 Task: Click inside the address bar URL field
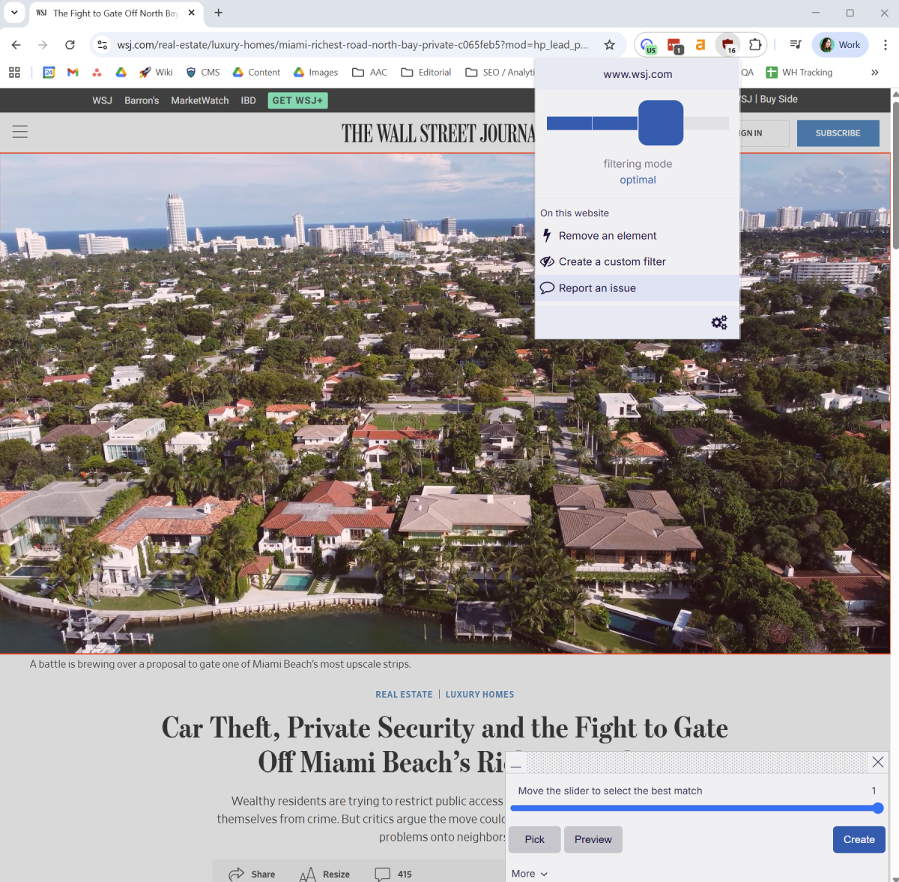(300, 45)
